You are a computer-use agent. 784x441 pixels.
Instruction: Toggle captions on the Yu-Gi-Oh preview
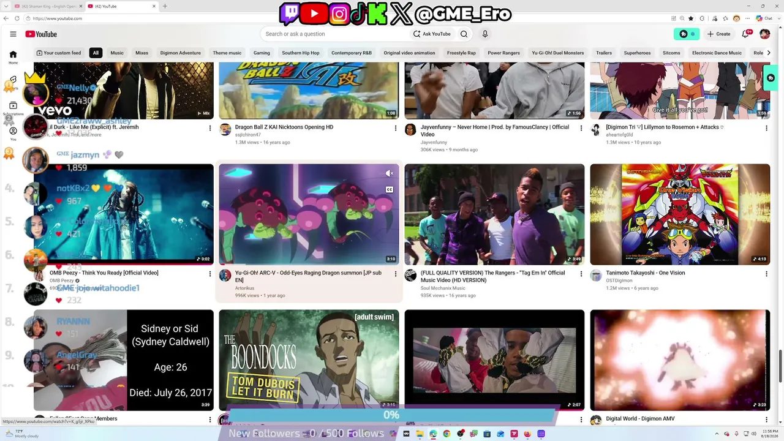[x=390, y=189]
